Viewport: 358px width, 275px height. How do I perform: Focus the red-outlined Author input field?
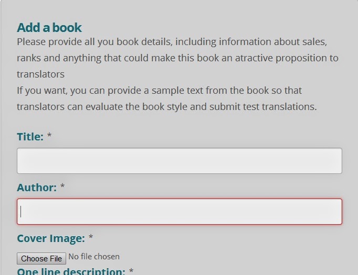point(180,212)
